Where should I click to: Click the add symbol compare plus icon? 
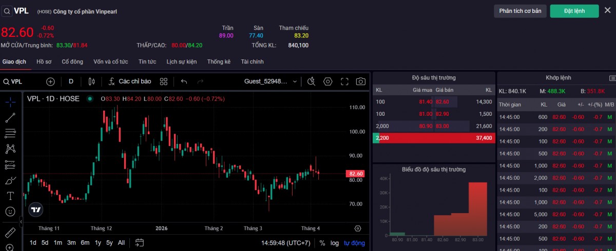pyautogui.click(x=50, y=81)
